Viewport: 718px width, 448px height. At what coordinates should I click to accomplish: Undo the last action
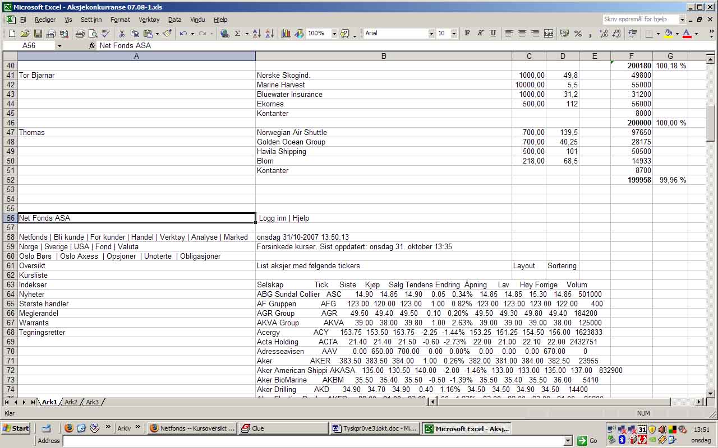click(x=183, y=34)
